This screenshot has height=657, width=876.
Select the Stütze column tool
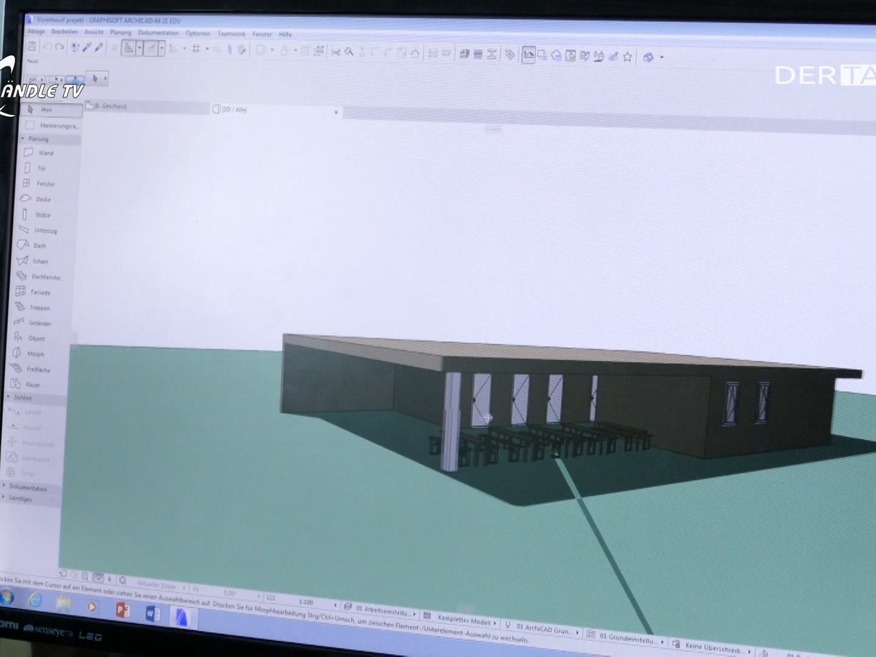41,215
